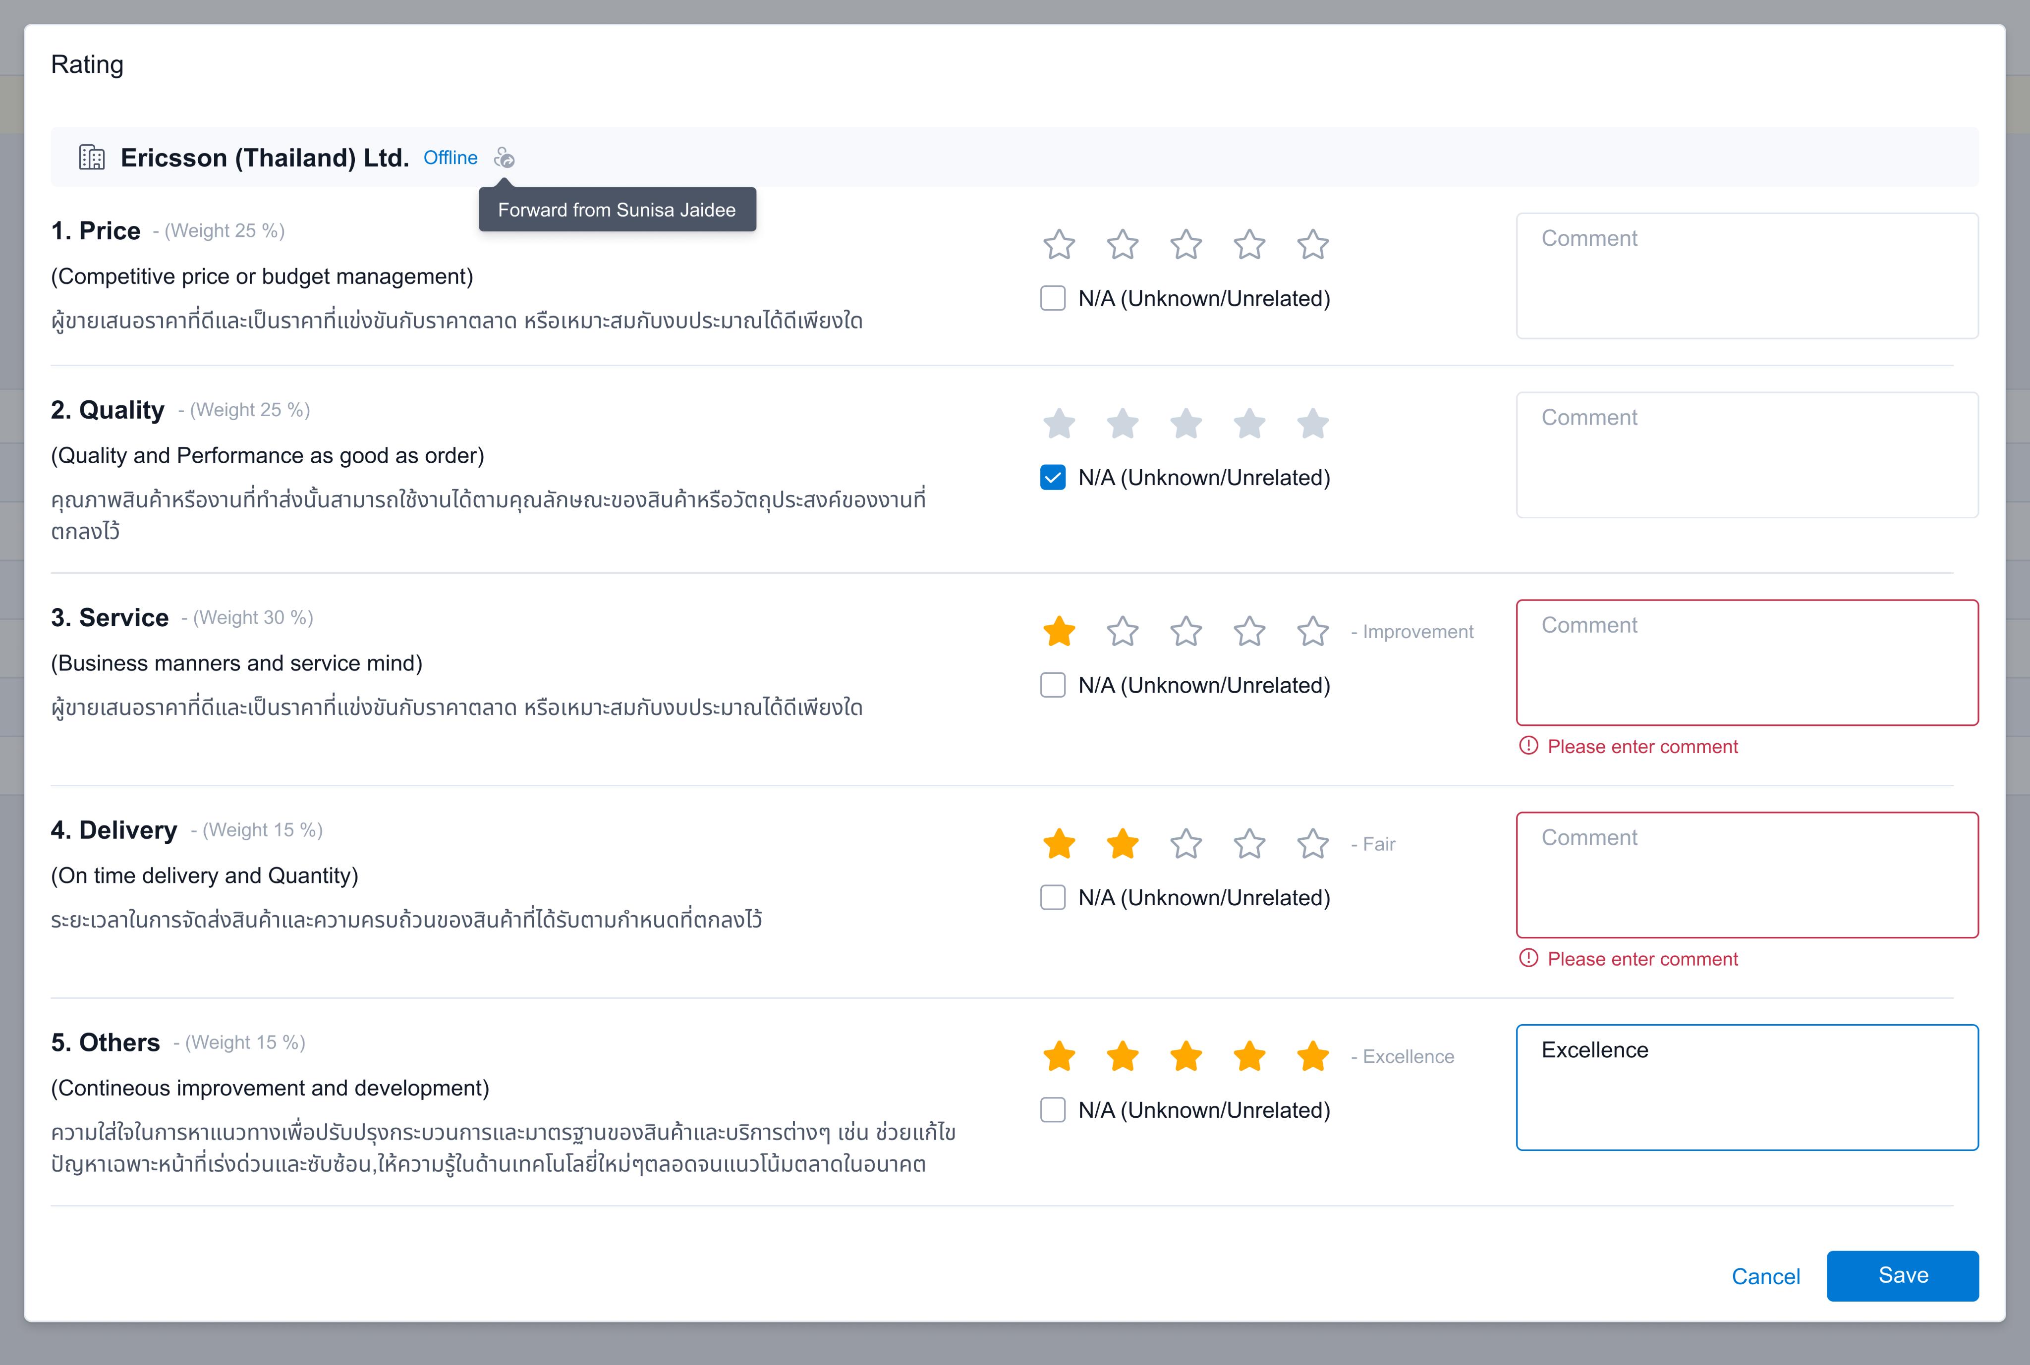Cancel the rating dialog
The width and height of the screenshot is (2030, 1365).
tap(1765, 1276)
